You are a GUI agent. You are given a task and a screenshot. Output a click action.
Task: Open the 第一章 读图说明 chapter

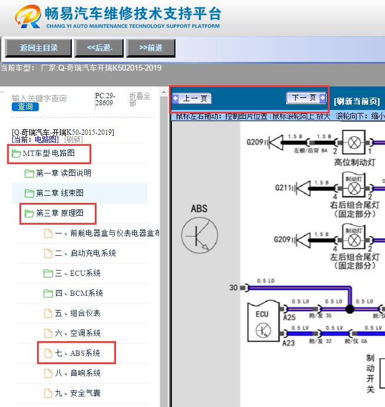pos(64,173)
